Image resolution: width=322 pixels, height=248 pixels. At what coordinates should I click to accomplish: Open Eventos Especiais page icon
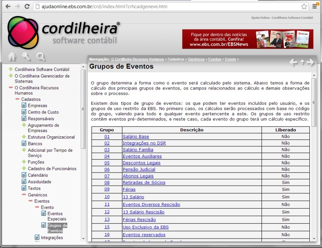click(44, 213)
